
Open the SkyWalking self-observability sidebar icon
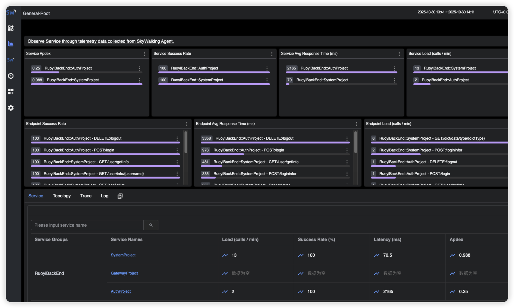click(11, 60)
